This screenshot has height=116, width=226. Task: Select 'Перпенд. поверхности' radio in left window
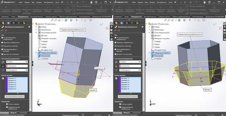[2, 43]
